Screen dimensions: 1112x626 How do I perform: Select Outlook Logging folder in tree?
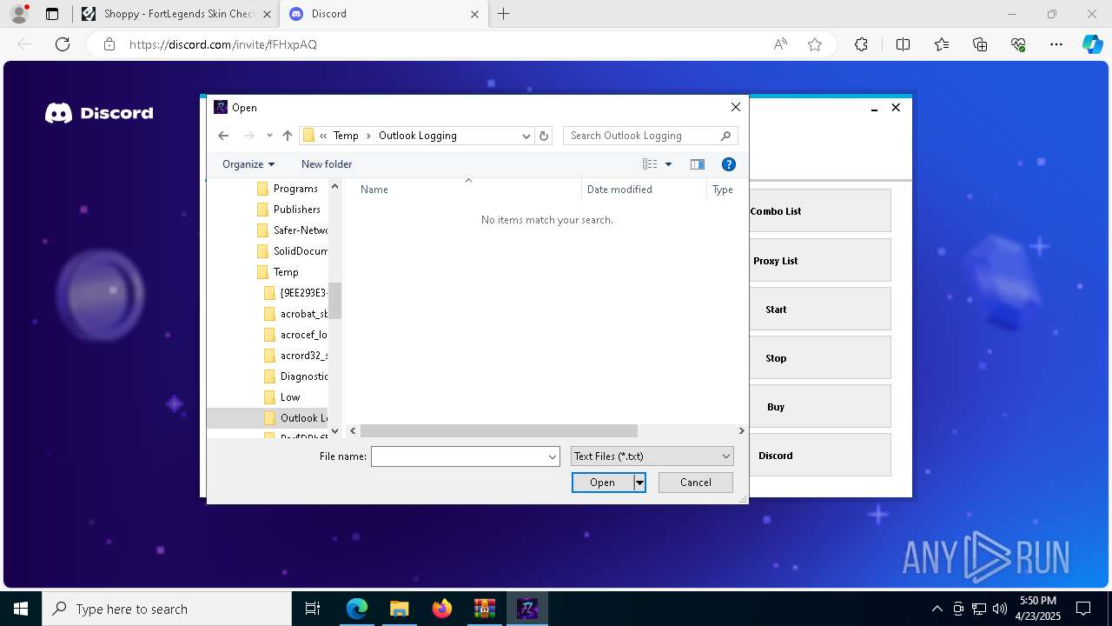pyautogui.click(x=268, y=418)
